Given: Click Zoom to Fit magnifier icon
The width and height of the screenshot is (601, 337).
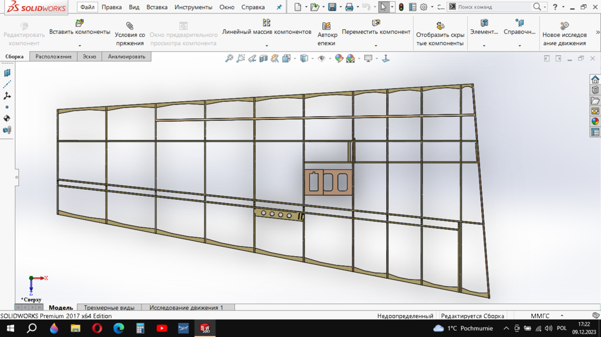Looking at the screenshot, I should [x=229, y=59].
